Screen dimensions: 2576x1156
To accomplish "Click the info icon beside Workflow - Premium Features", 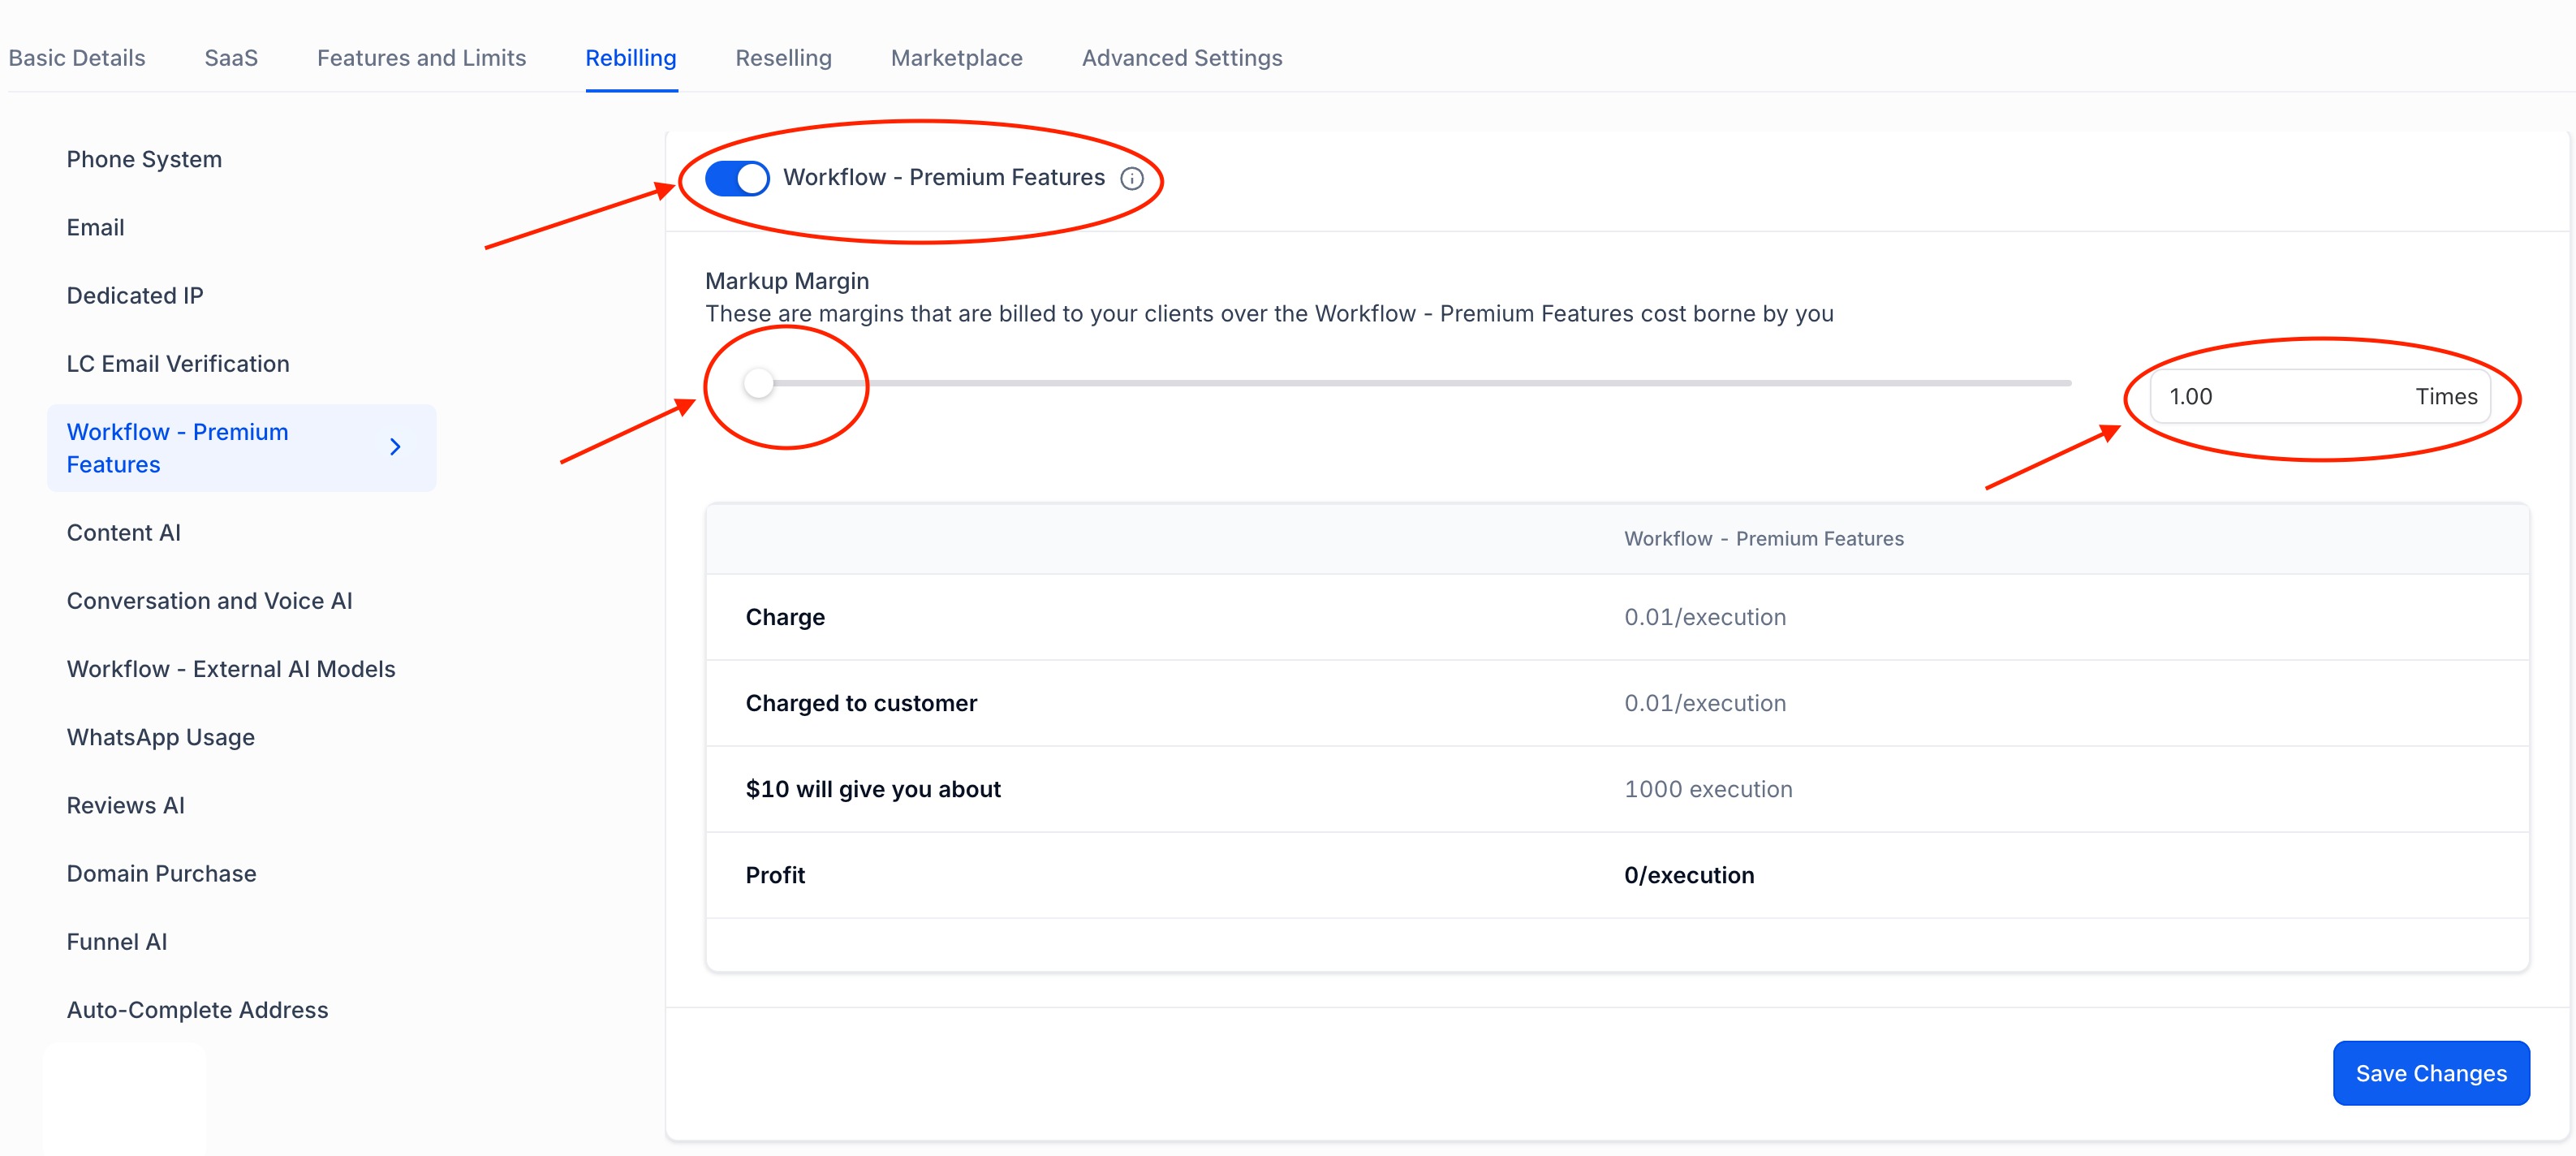I will (x=1131, y=179).
